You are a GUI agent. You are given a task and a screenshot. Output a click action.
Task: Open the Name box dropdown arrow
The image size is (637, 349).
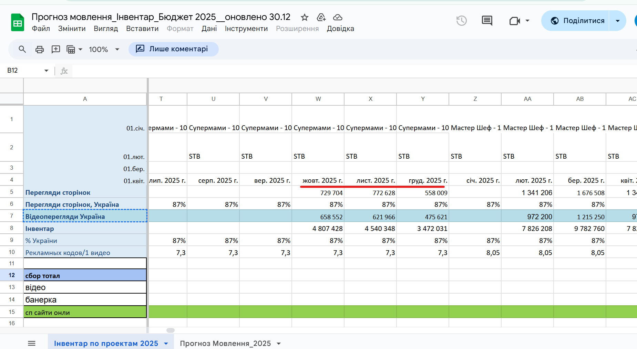pos(46,71)
